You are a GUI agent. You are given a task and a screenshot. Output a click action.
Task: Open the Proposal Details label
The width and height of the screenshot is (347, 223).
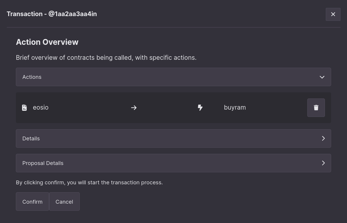[x=43, y=163]
